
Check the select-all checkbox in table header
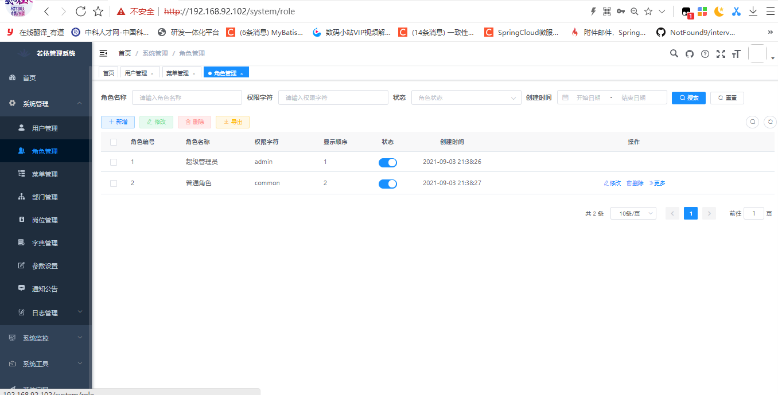113,142
